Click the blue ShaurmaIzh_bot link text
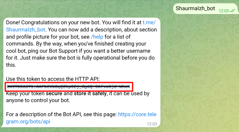The width and height of the screenshot is (239, 132). click(x=26, y=30)
